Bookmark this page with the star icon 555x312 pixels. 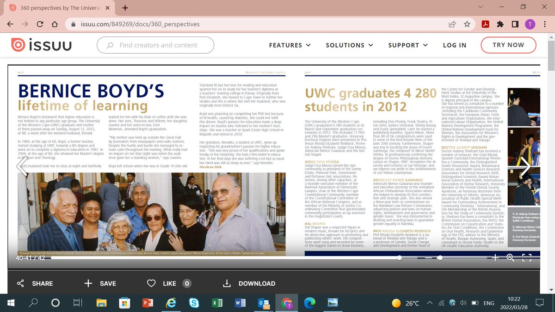467,24
